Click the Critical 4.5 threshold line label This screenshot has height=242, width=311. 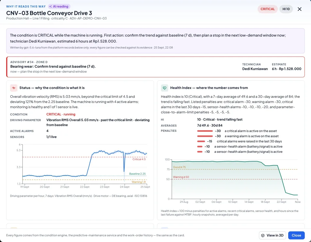click(x=139, y=159)
